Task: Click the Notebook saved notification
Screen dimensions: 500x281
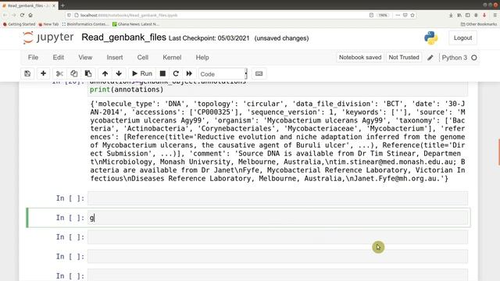Action: [360, 57]
